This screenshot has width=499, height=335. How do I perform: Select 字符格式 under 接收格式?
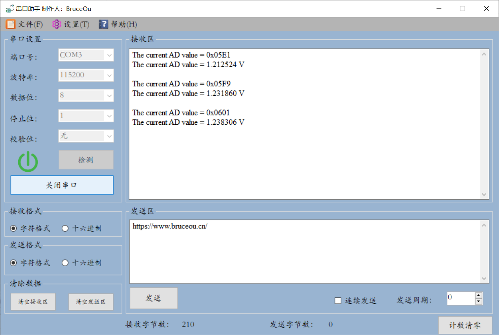30,228
